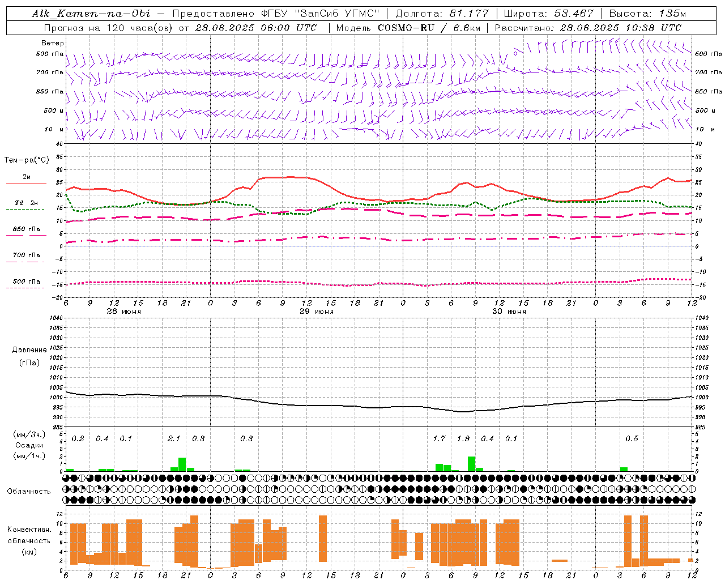Click the Конвективн. convective cloud label
Image resolution: width=725 pixels, height=580 pixels.
click(29, 529)
